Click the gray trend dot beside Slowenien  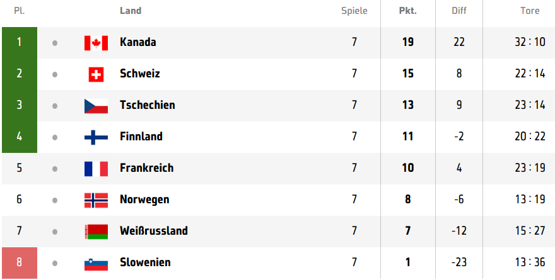tap(54, 263)
